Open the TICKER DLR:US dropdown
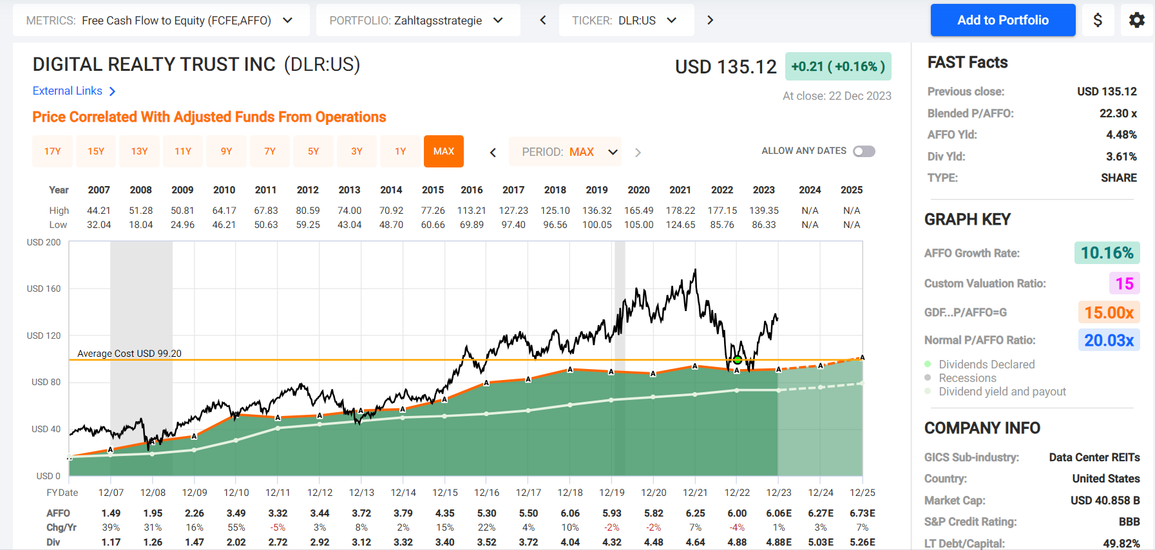Image resolution: width=1155 pixels, height=550 pixels. (x=627, y=20)
